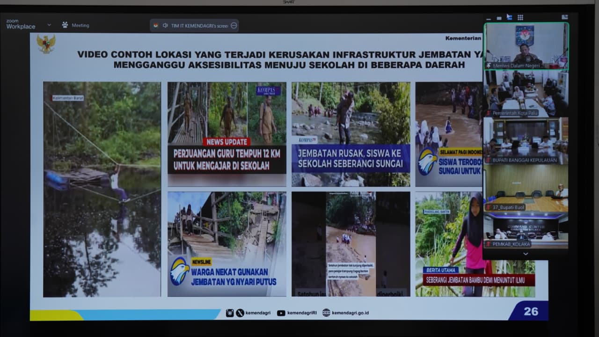
Task: Select the active speaker view icon
Action: click(509, 17)
